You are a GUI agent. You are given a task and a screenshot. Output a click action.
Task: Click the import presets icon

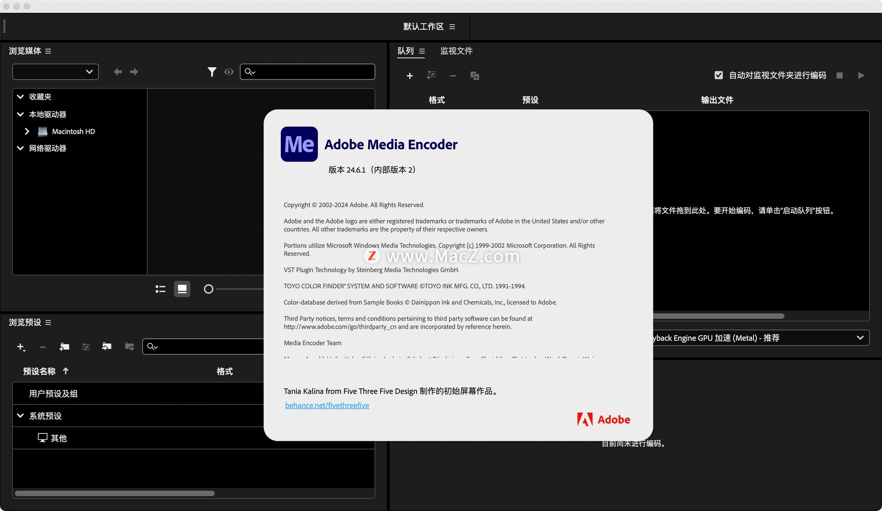(107, 346)
